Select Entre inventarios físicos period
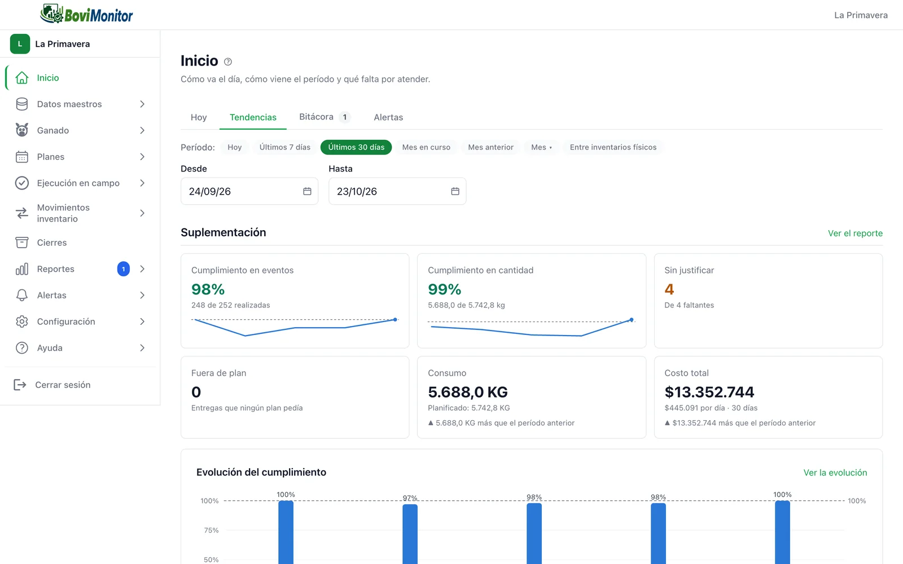The height and width of the screenshot is (564, 903). [613, 147]
